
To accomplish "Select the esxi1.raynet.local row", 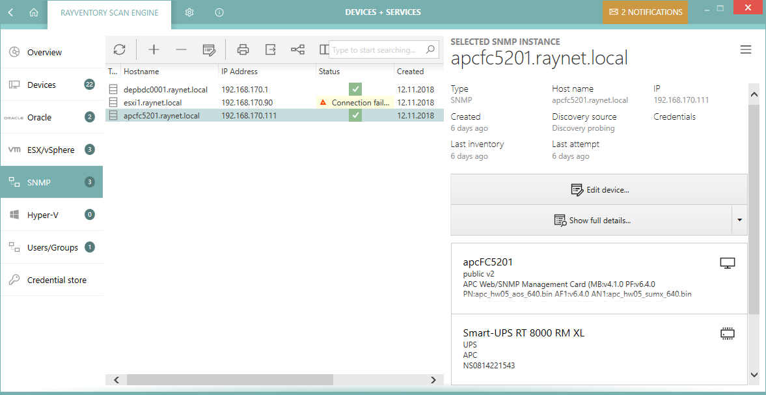I will (152, 103).
